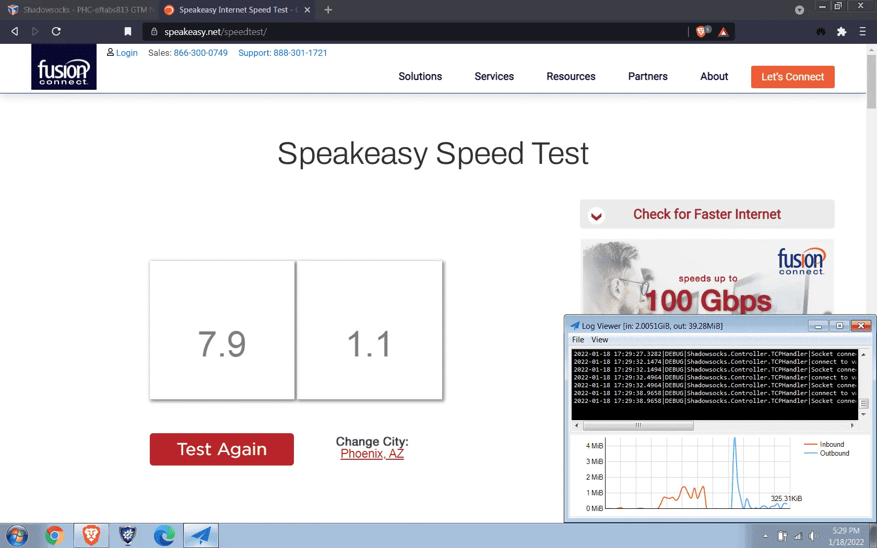
Task: Show hidden system tray icons
Action: click(x=765, y=536)
